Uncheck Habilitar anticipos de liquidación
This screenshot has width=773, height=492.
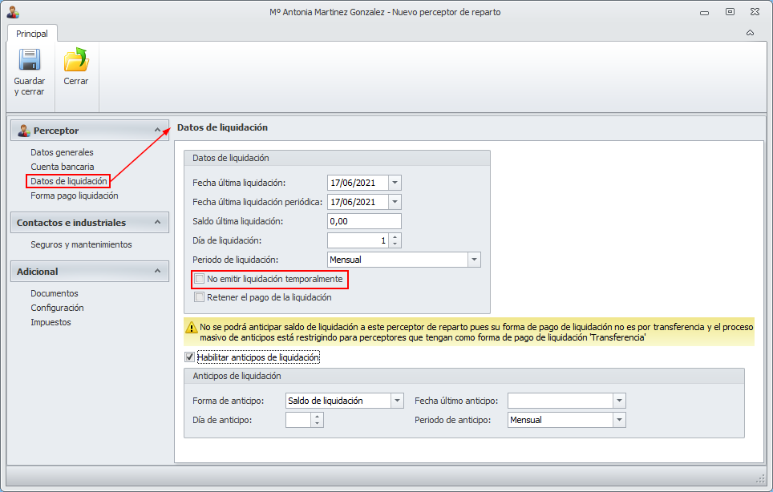pyautogui.click(x=189, y=357)
